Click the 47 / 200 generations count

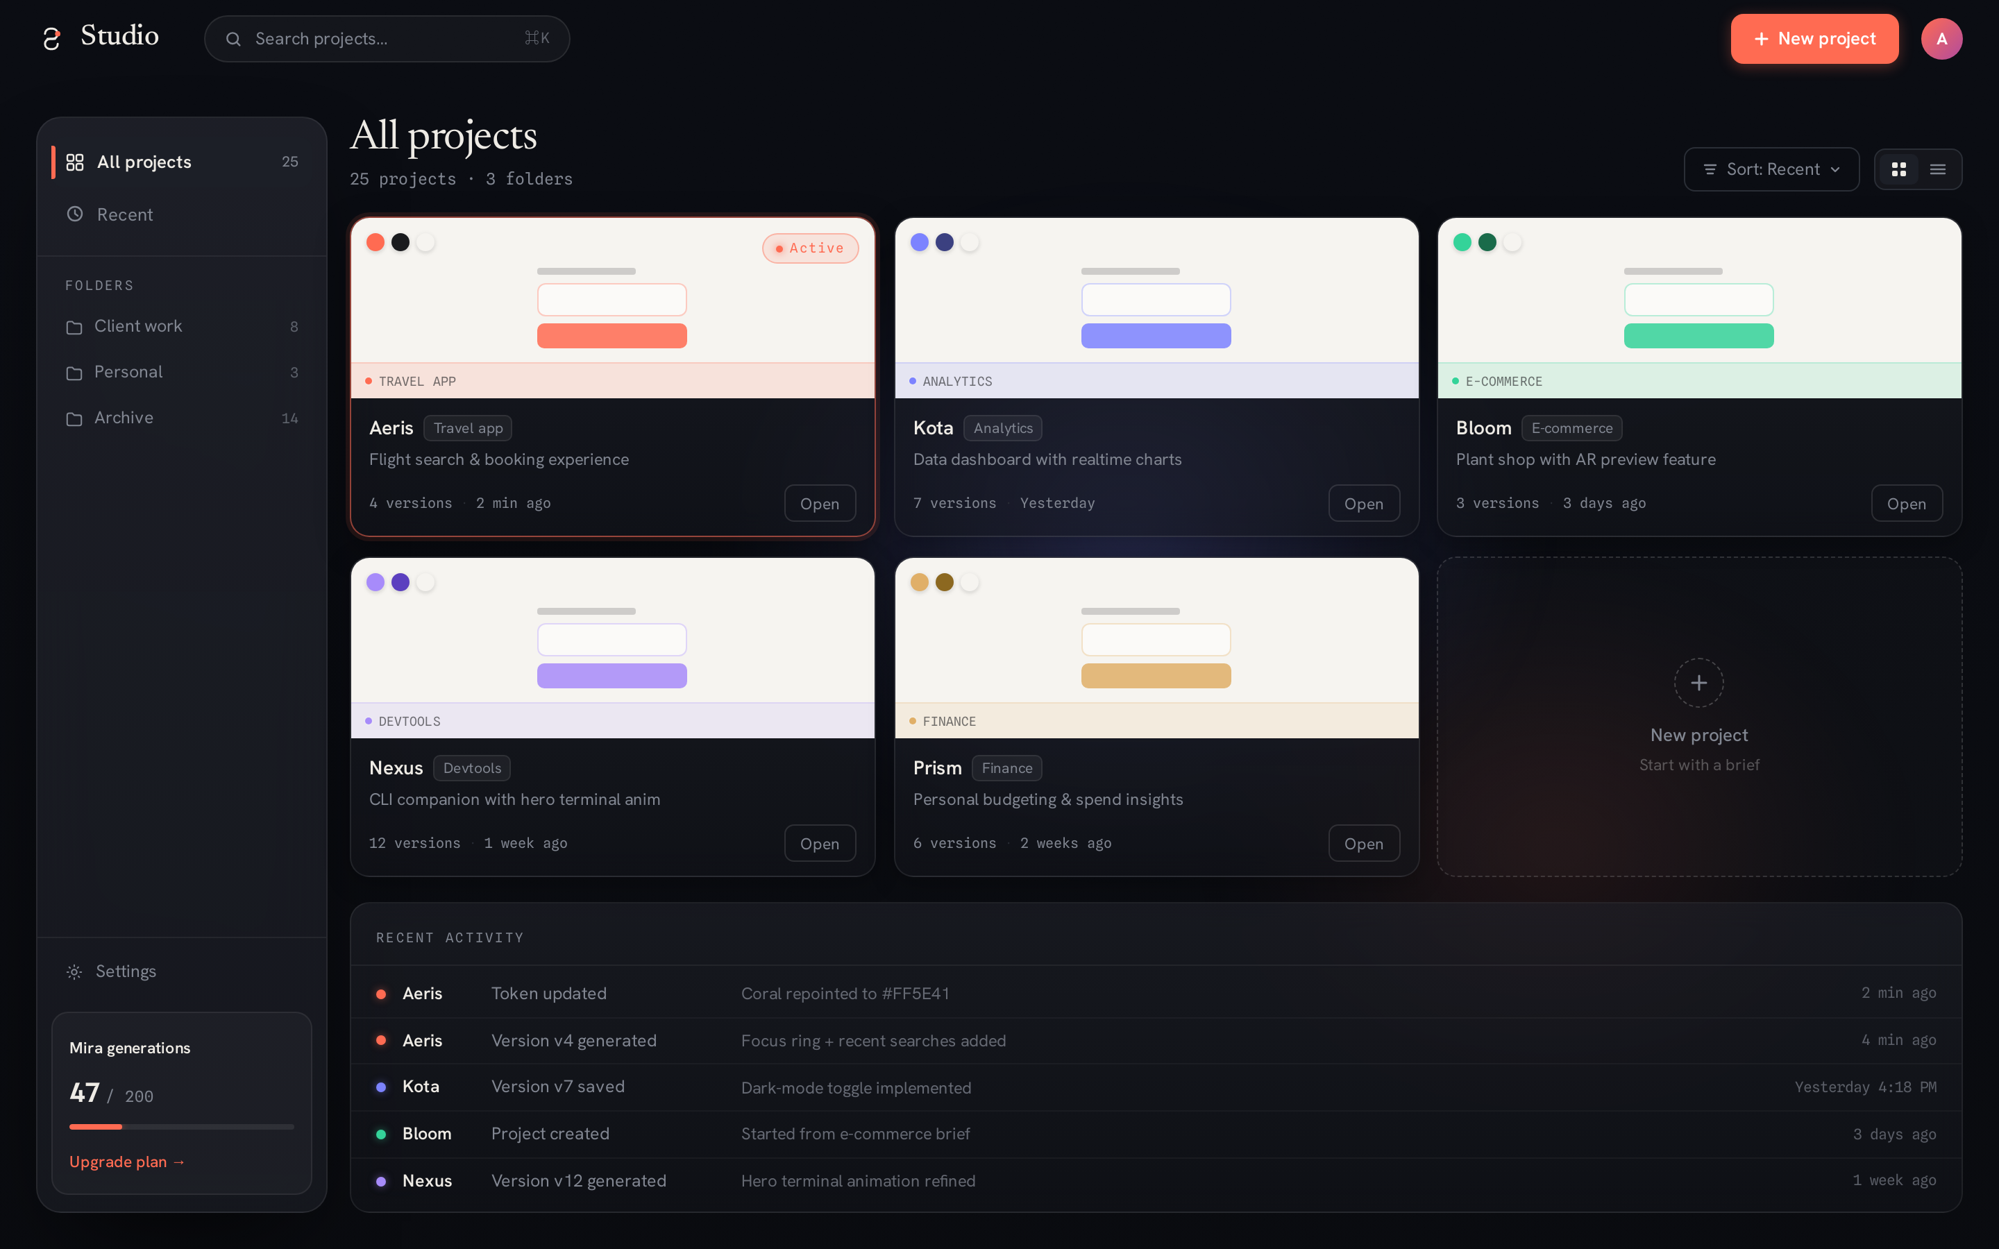point(112,1094)
